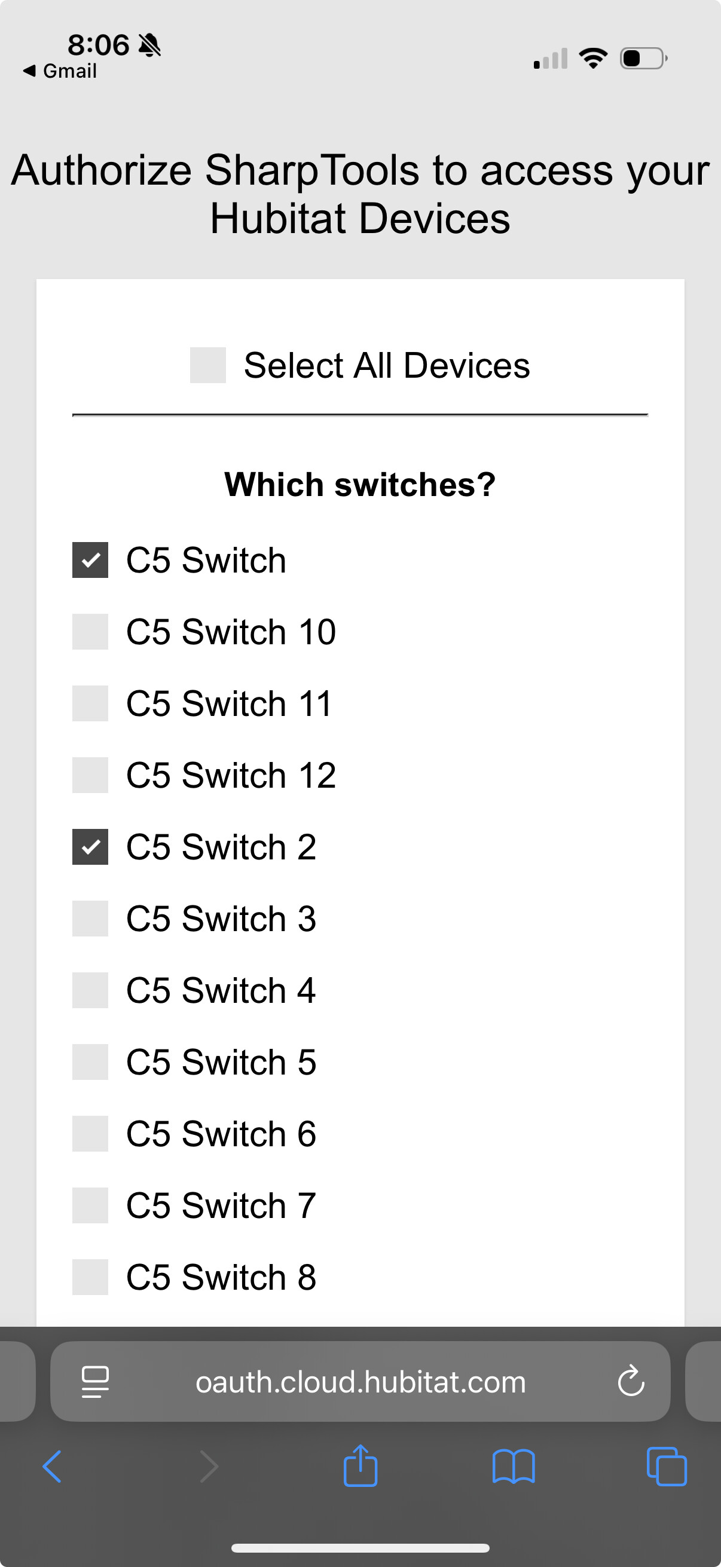Tap the Safari back arrow
This screenshot has height=1567, width=721.
click(x=53, y=1467)
